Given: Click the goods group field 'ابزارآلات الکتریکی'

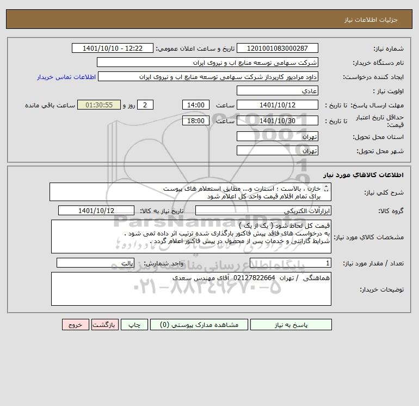Looking at the screenshot, I should [263, 210].
